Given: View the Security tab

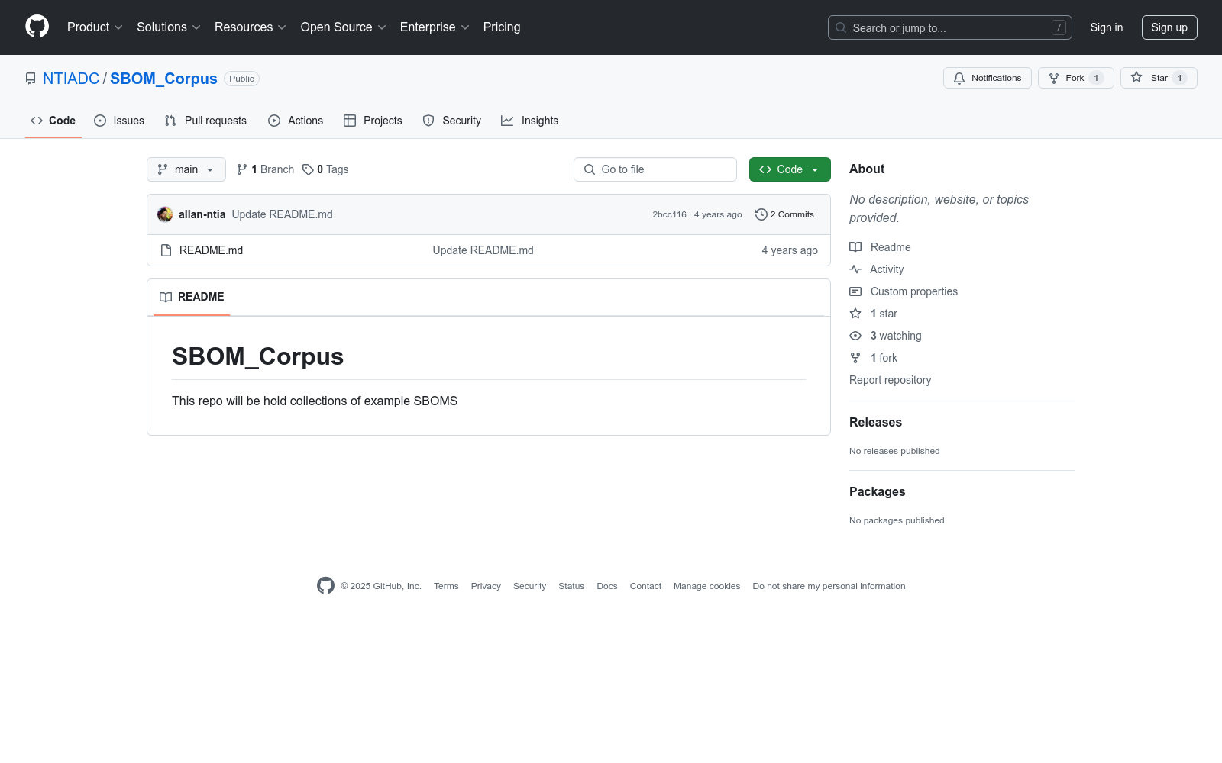Looking at the screenshot, I should click(452, 121).
